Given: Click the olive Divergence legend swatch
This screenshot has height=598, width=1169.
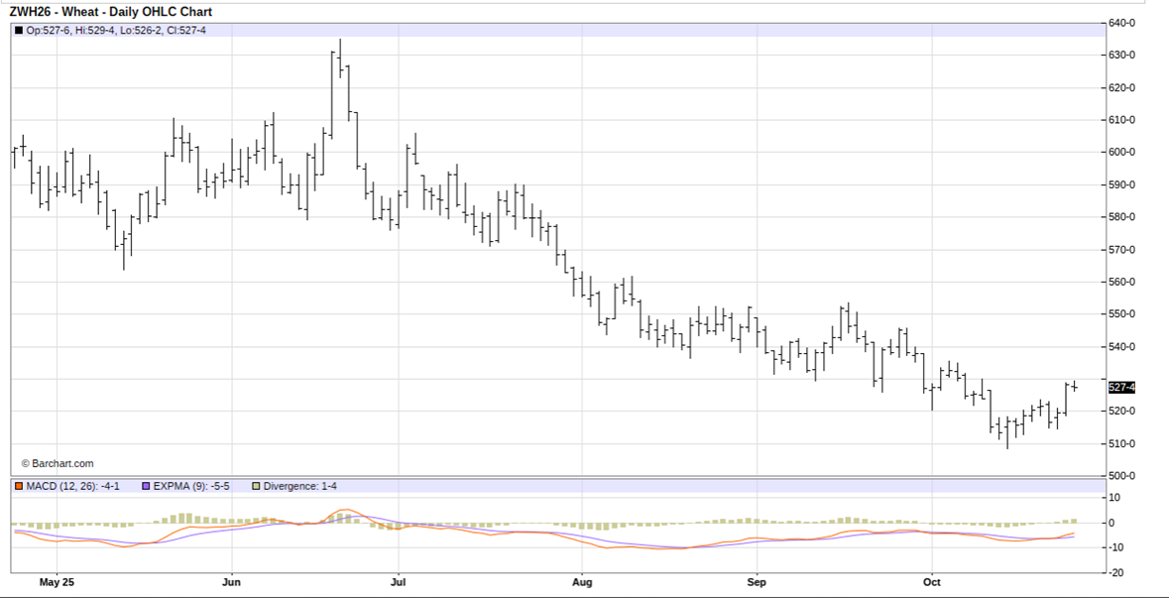Looking at the screenshot, I should [257, 486].
